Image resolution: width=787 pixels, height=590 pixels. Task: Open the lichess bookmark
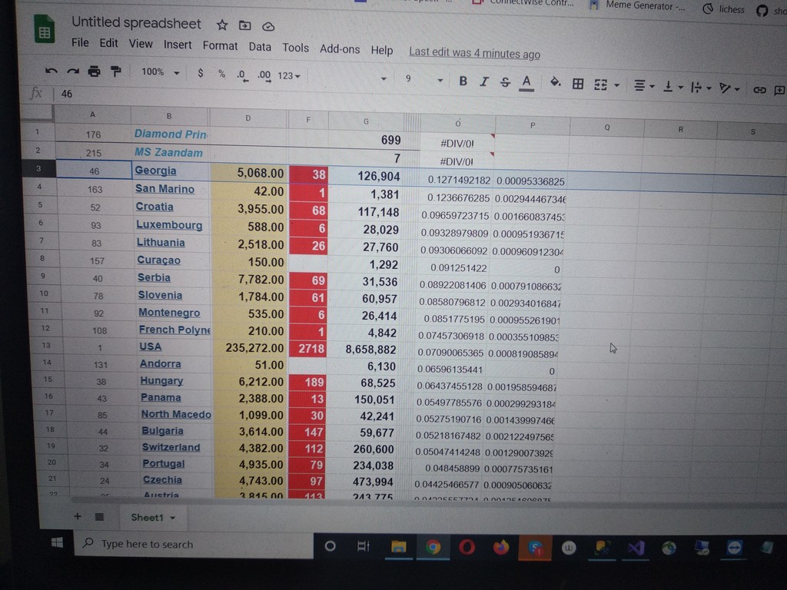coord(724,9)
